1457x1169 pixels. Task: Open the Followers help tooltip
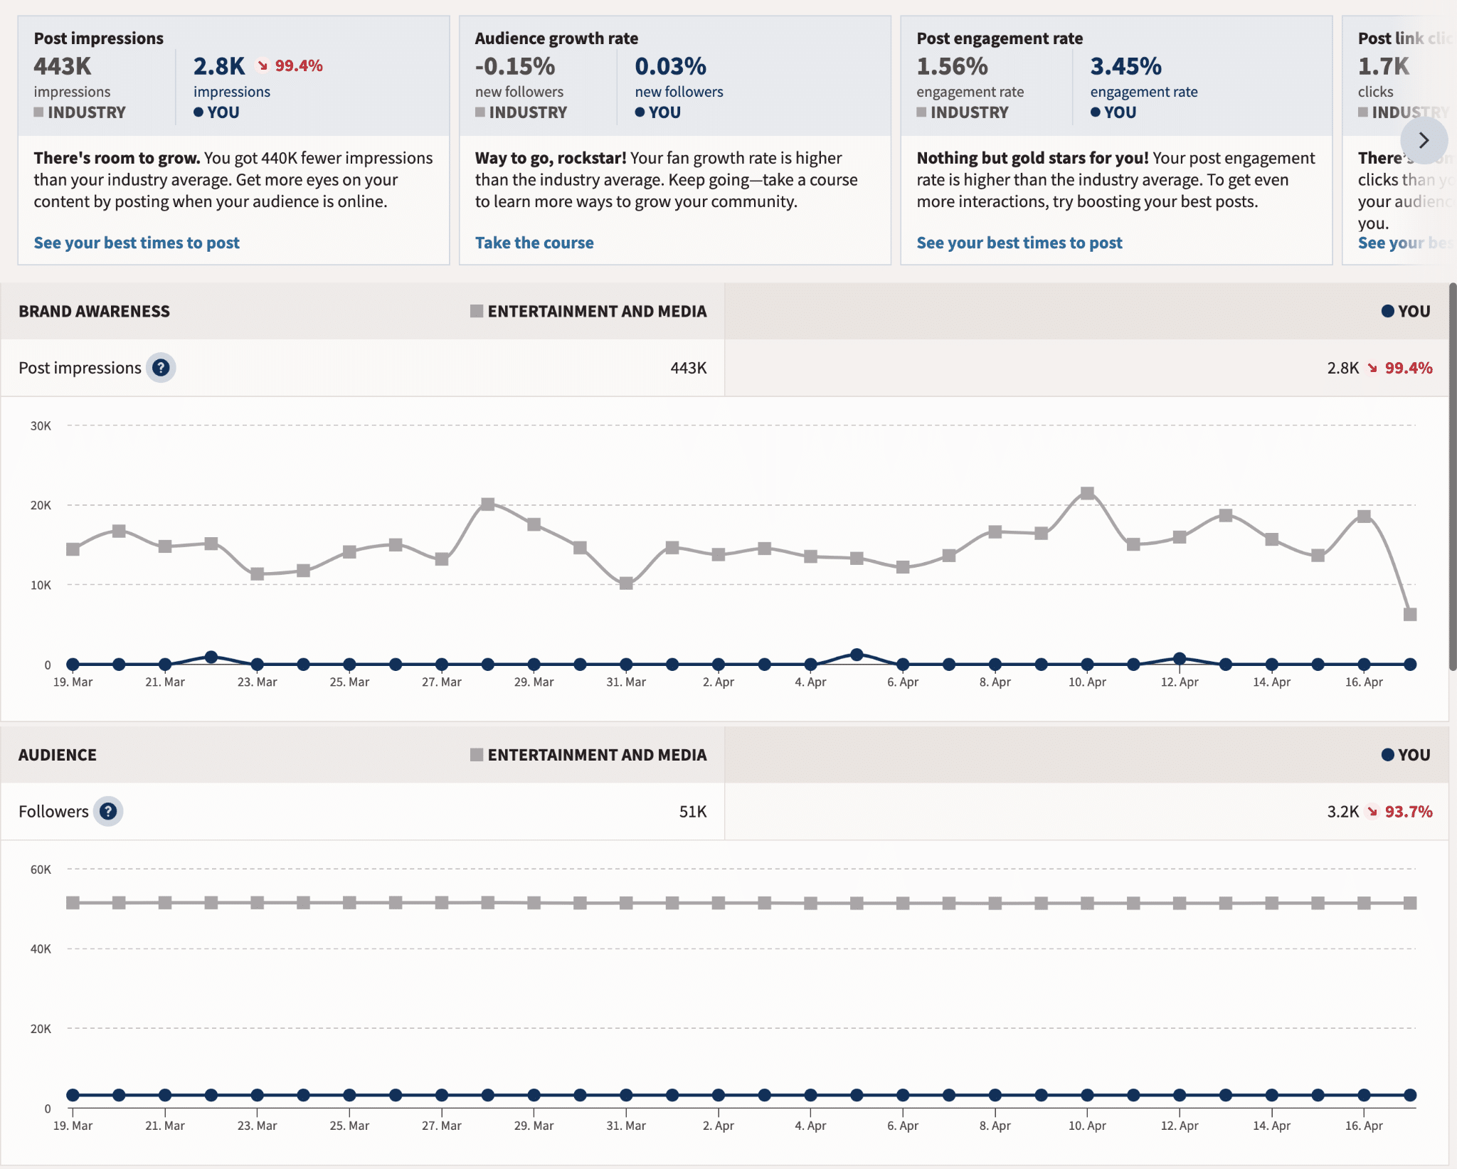(x=108, y=811)
